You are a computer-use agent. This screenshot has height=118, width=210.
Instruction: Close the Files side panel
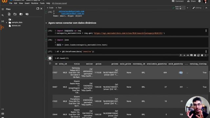click(41, 9)
